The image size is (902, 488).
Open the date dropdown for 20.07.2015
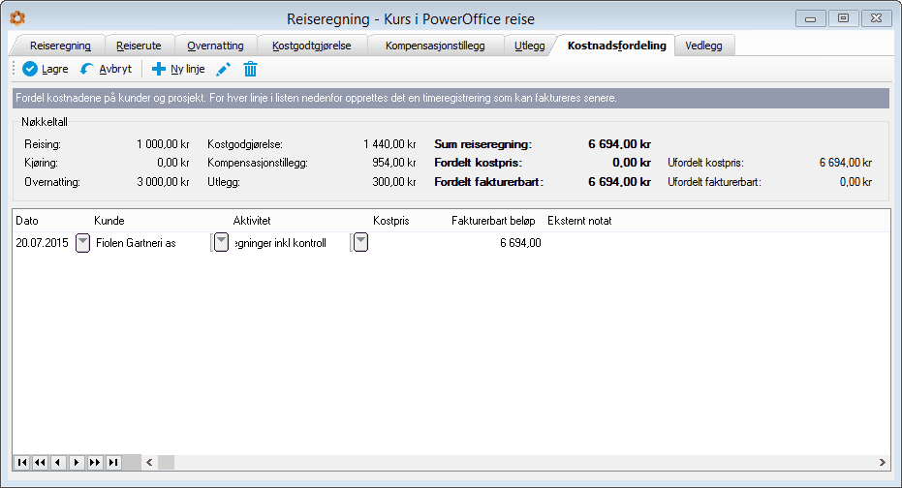coord(83,243)
